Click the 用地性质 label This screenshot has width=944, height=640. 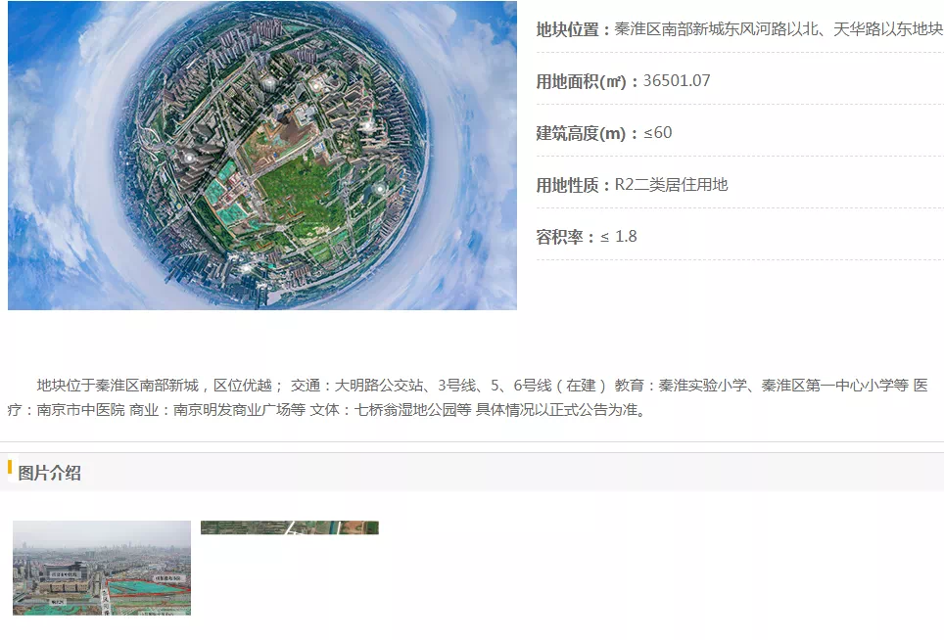572,185
